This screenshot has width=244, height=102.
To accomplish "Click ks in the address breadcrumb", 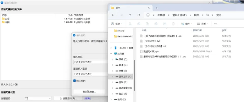I will [x=208, y=15].
